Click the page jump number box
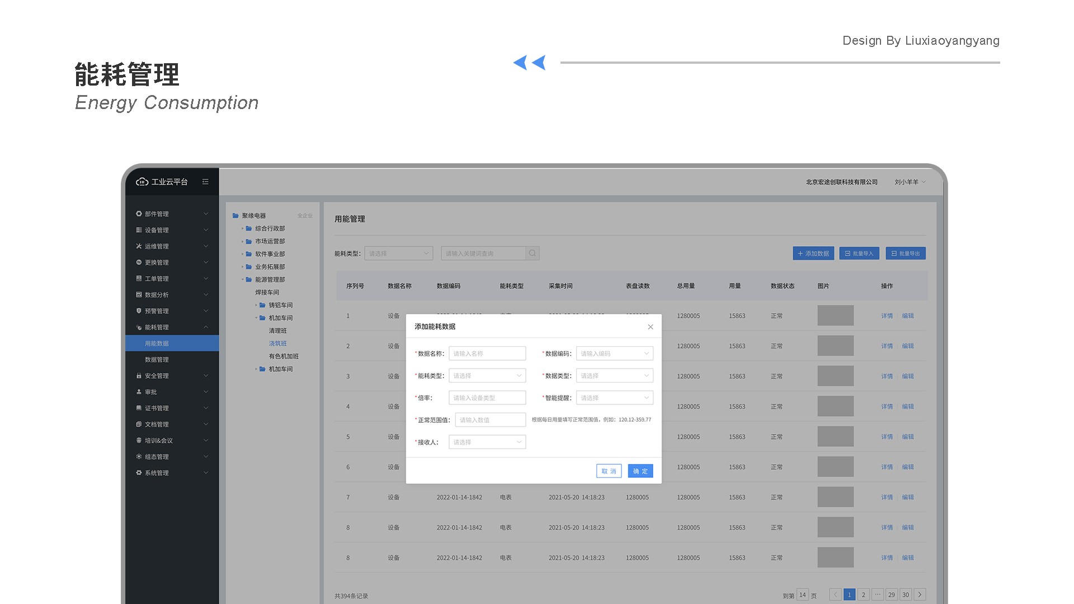This screenshot has height=604, width=1074. point(803,594)
